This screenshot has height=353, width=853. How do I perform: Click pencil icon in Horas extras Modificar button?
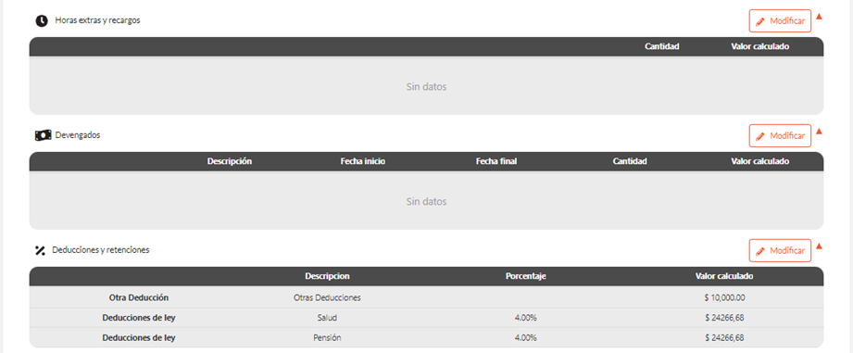pyautogui.click(x=760, y=21)
